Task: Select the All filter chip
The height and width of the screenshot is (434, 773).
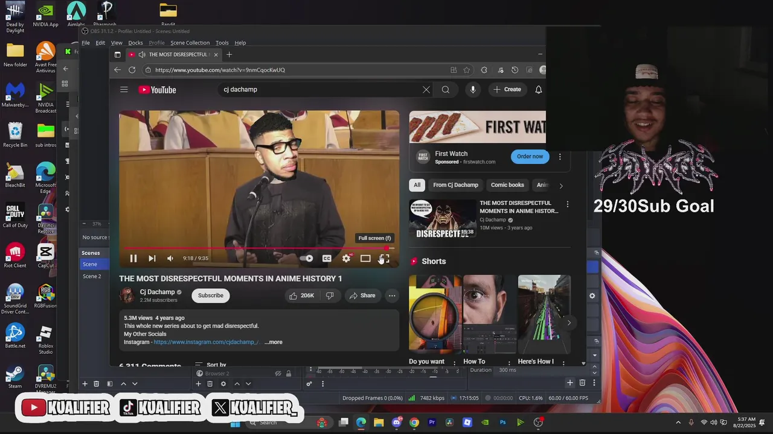Action: [x=417, y=185]
